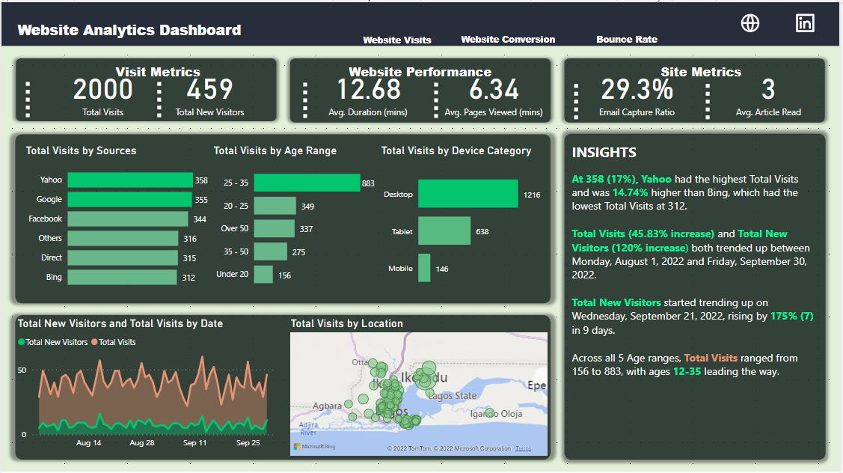
Task: Click the 25 - 35 age range bar
Action: tap(307, 183)
